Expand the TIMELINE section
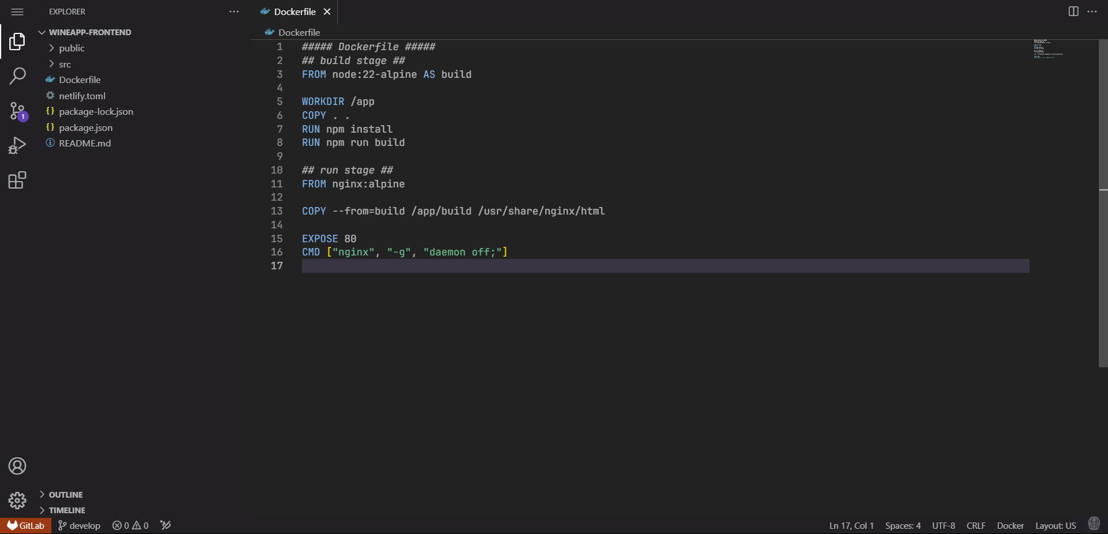1108x534 pixels. click(66, 510)
